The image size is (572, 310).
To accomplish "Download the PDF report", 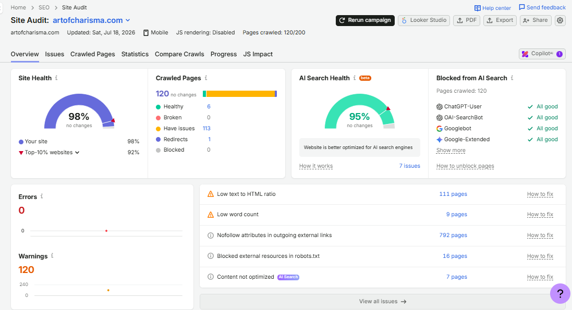I will pos(467,20).
